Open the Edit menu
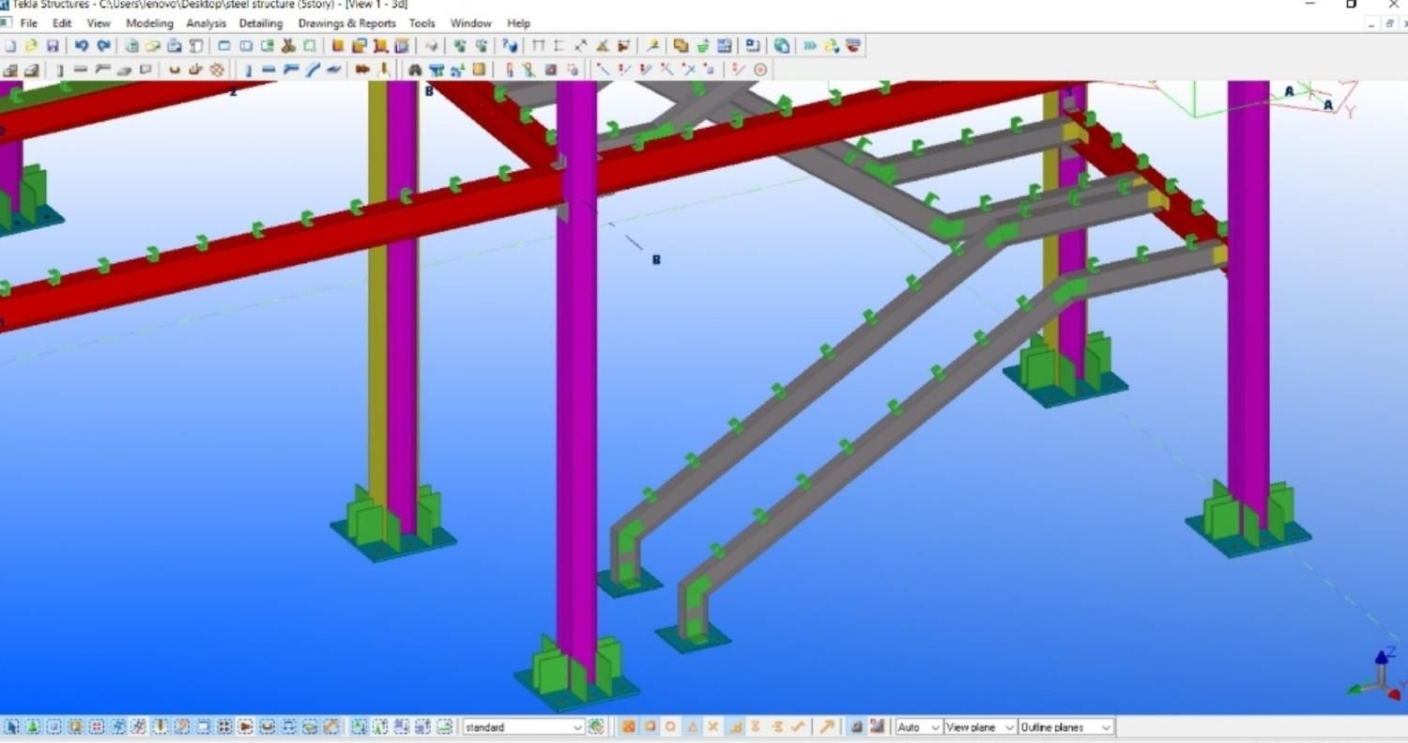 [62, 23]
